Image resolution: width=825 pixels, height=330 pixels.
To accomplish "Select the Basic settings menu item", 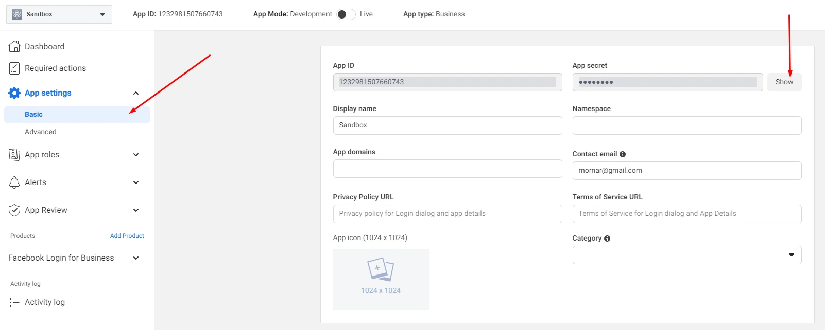I will 34,115.
